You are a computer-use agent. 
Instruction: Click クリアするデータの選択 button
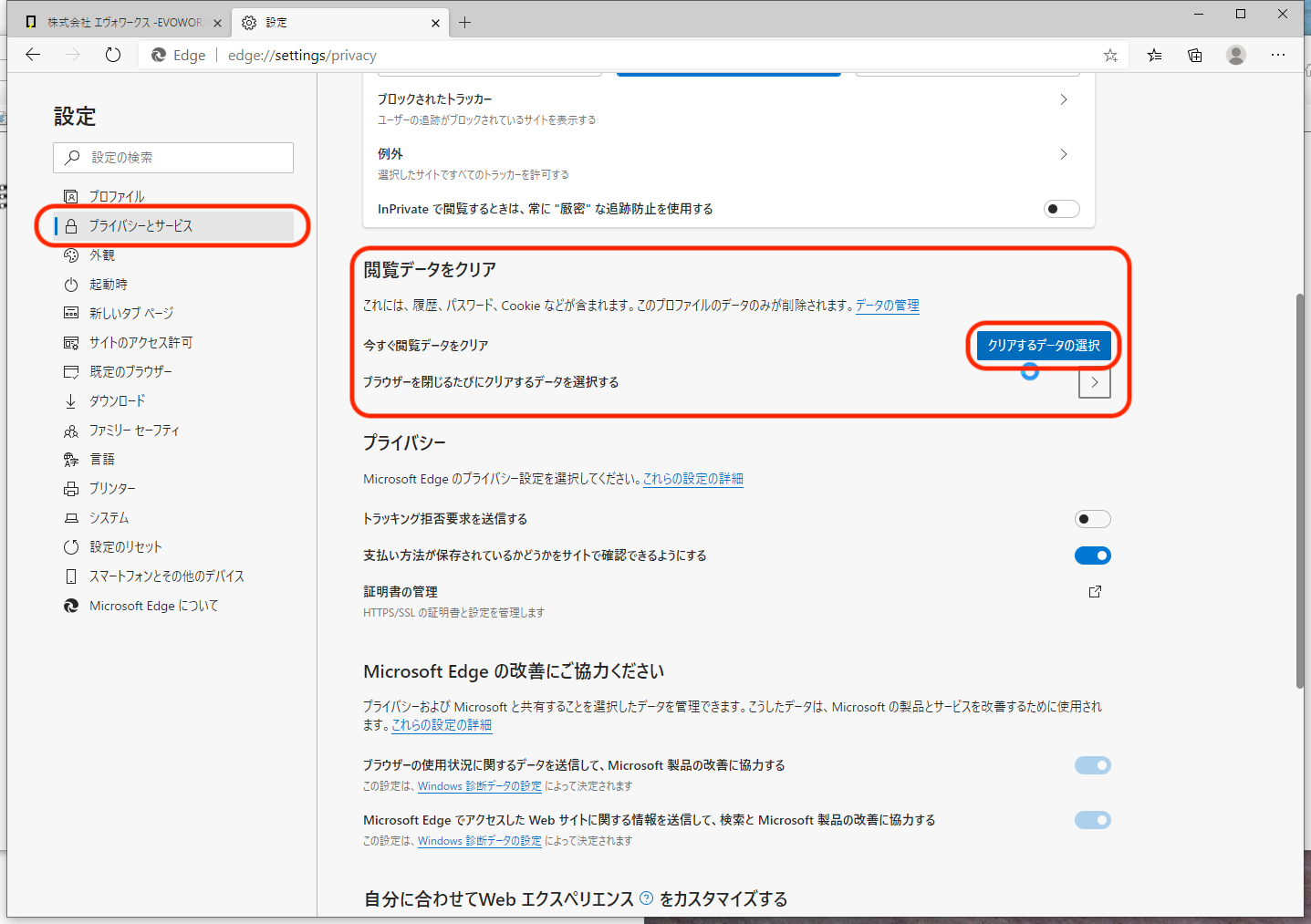tap(1044, 345)
